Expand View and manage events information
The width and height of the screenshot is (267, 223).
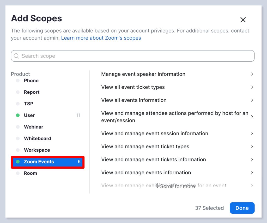pyautogui.click(x=252, y=173)
